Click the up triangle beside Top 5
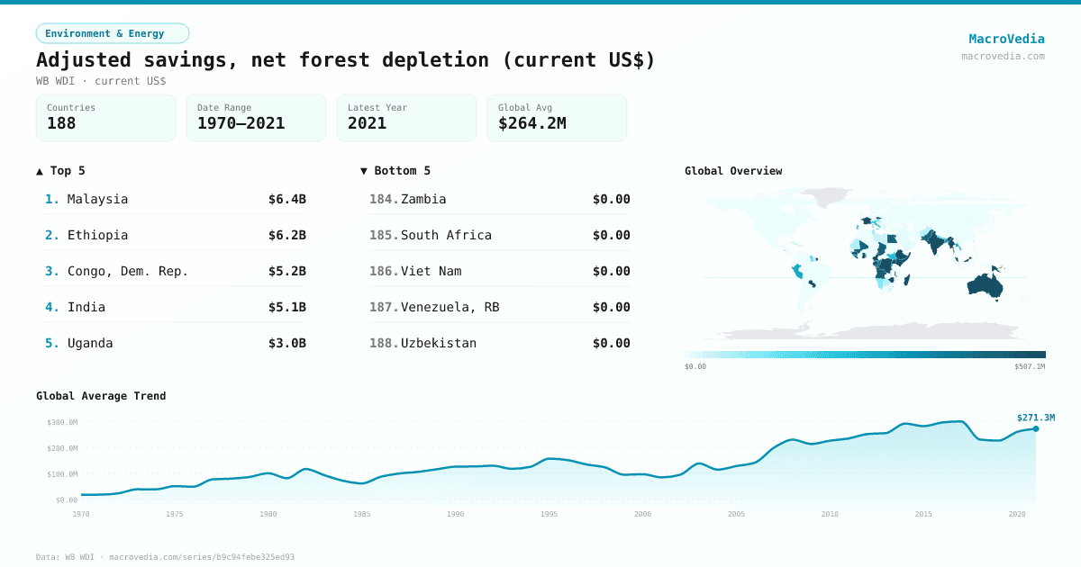Viewport: 1081px width, 567px height. [x=40, y=171]
